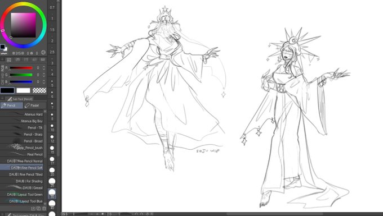
Task: Open the Sub Tool panel menu icon
Action: (x=2, y=99)
